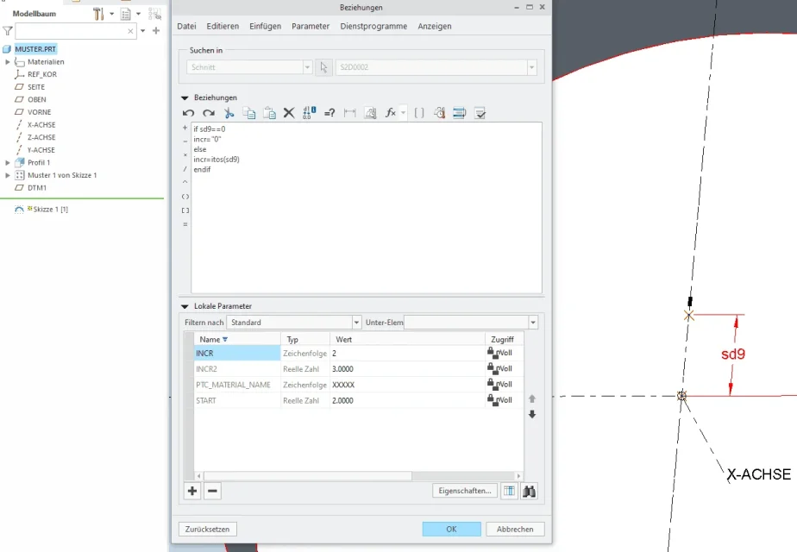This screenshot has width=797, height=552.
Task: Remove the selected local parameter
Action: pyautogui.click(x=212, y=491)
